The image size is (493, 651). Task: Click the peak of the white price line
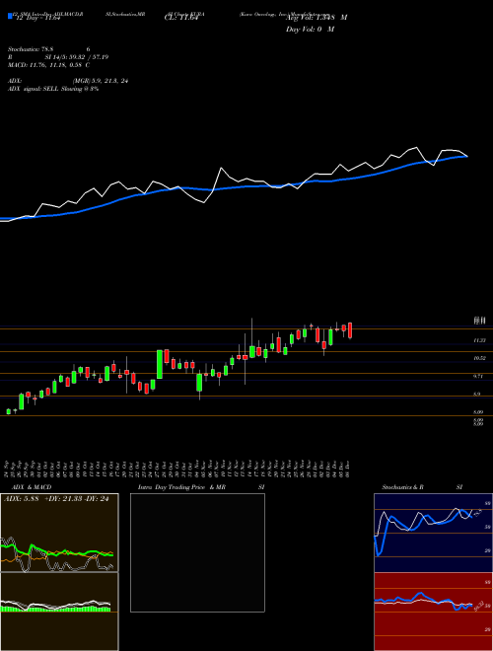coord(416,147)
